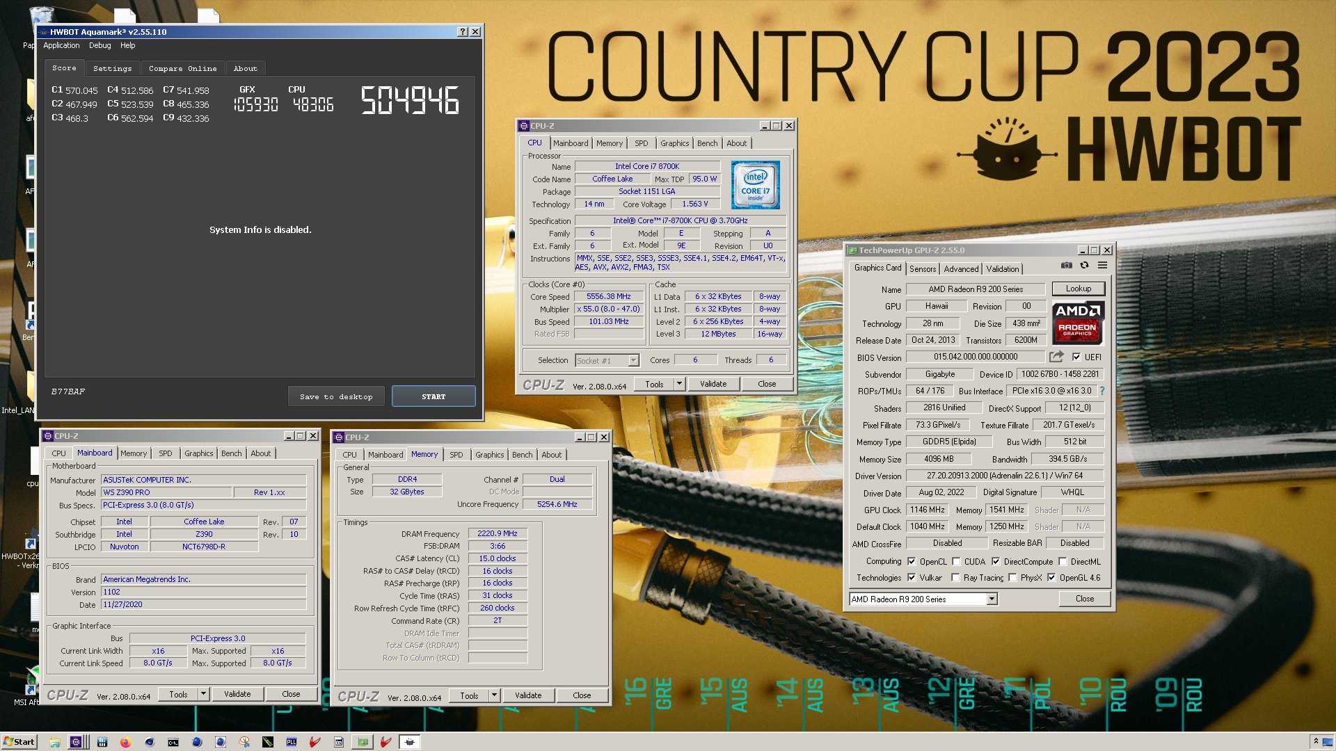Image resolution: width=1336 pixels, height=751 pixels.
Task: Expand Tools arrow in CPU-Z CPU window
Action: click(x=680, y=383)
